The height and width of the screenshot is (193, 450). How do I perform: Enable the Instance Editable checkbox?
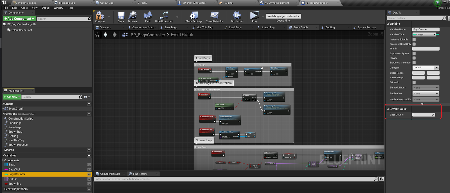pos(414,40)
